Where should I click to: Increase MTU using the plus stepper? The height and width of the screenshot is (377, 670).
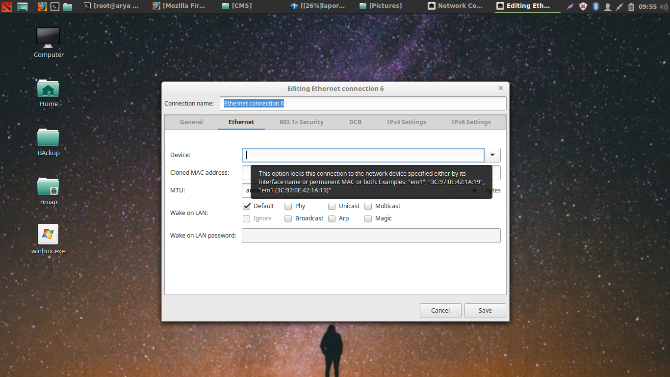click(474, 190)
